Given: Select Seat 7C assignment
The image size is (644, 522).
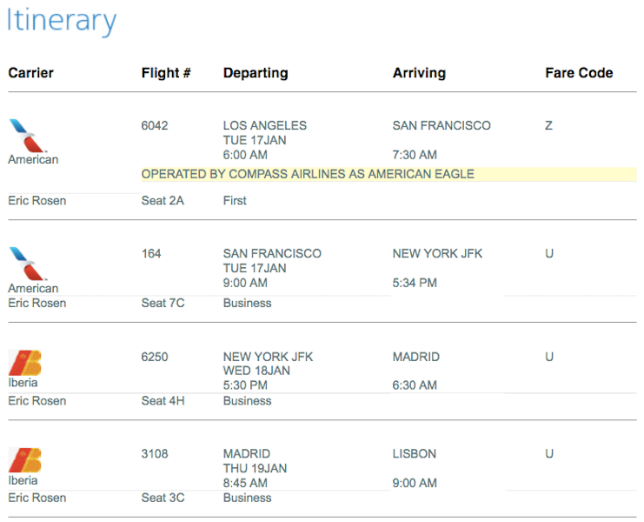Looking at the screenshot, I should click(163, 304).
